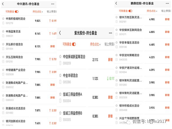Favorite the 银华积极成长混合 fund star
Image resolution: width=172 pixels, height=129 pixels.
point(117,105)
